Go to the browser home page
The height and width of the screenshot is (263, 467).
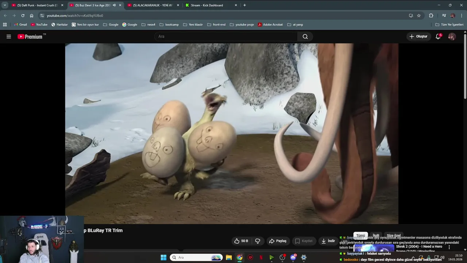point(31,15)
